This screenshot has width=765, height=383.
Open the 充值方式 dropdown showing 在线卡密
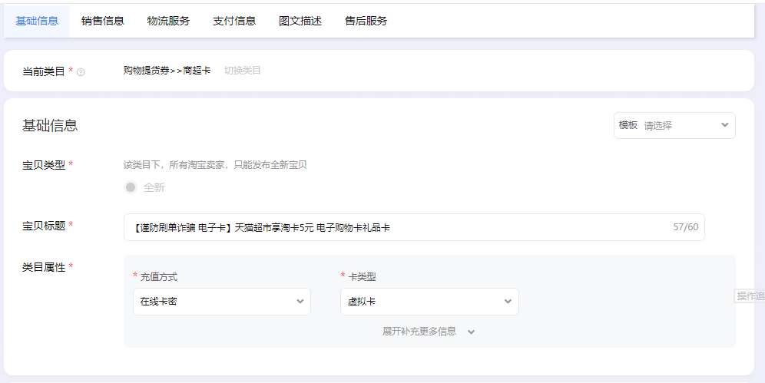click(221, 302)
